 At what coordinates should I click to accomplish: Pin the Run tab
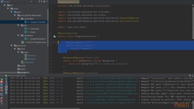tap(2, 98)
